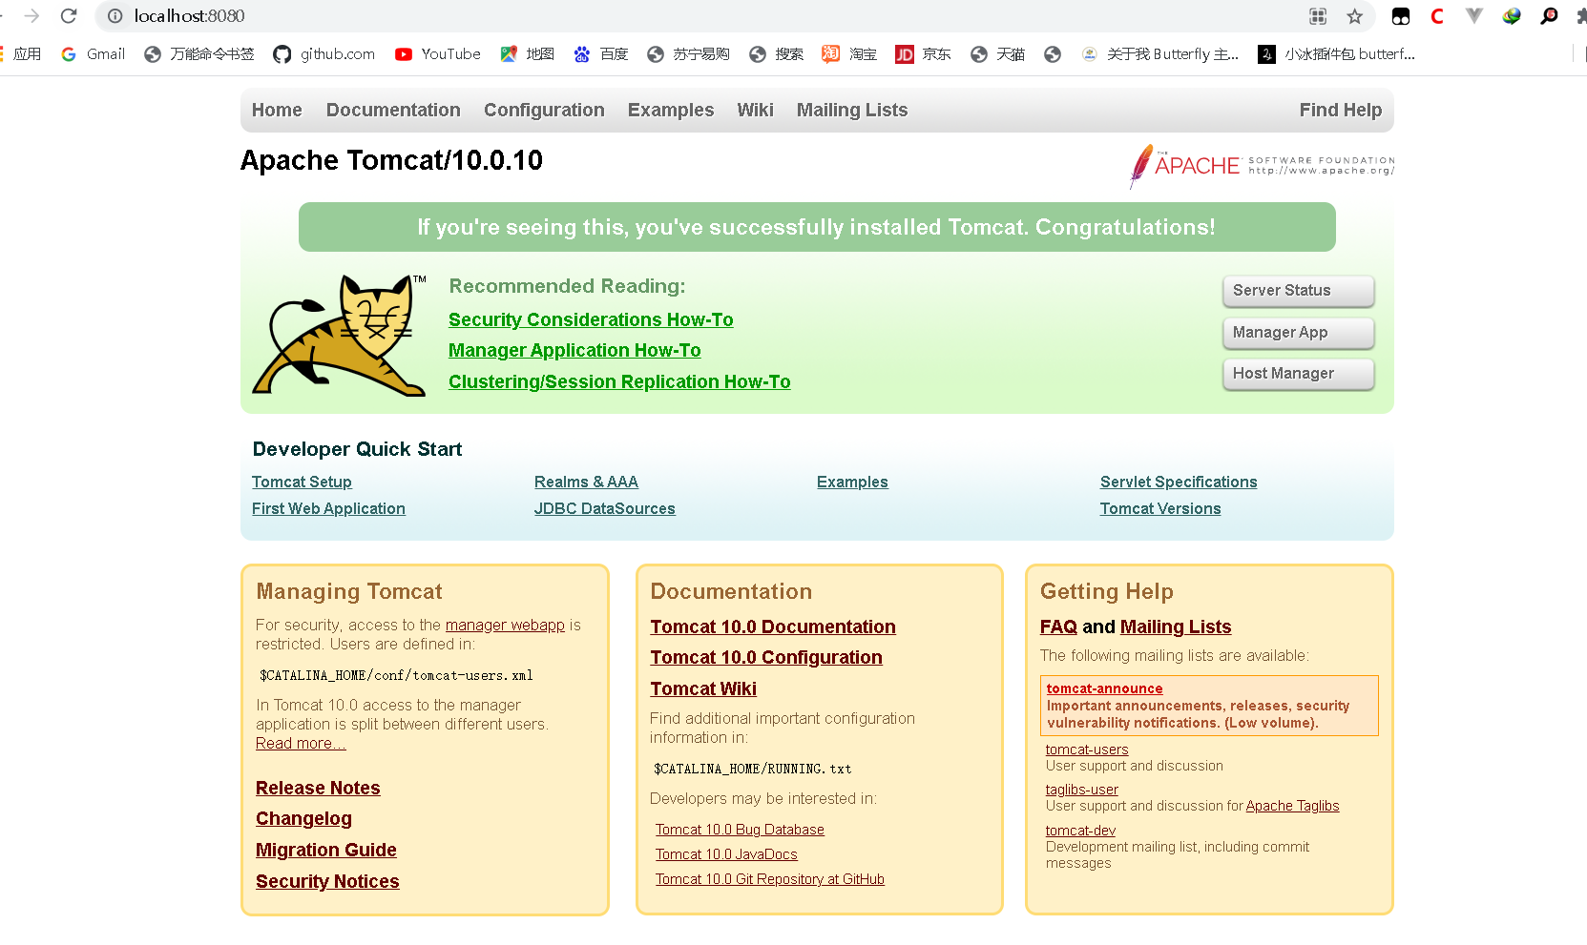Screen dimensions: 1587x945
Task: Open the 万能命令书签 bookmark
Action: point(199,54)
